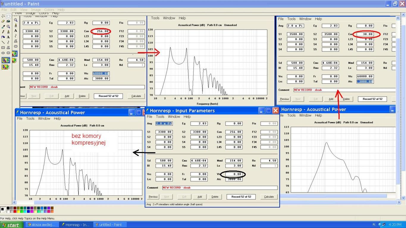Click the foreground/background color indicator box
Image resolution: width=406 pixels, height=228 pixels.
(3, 210)
